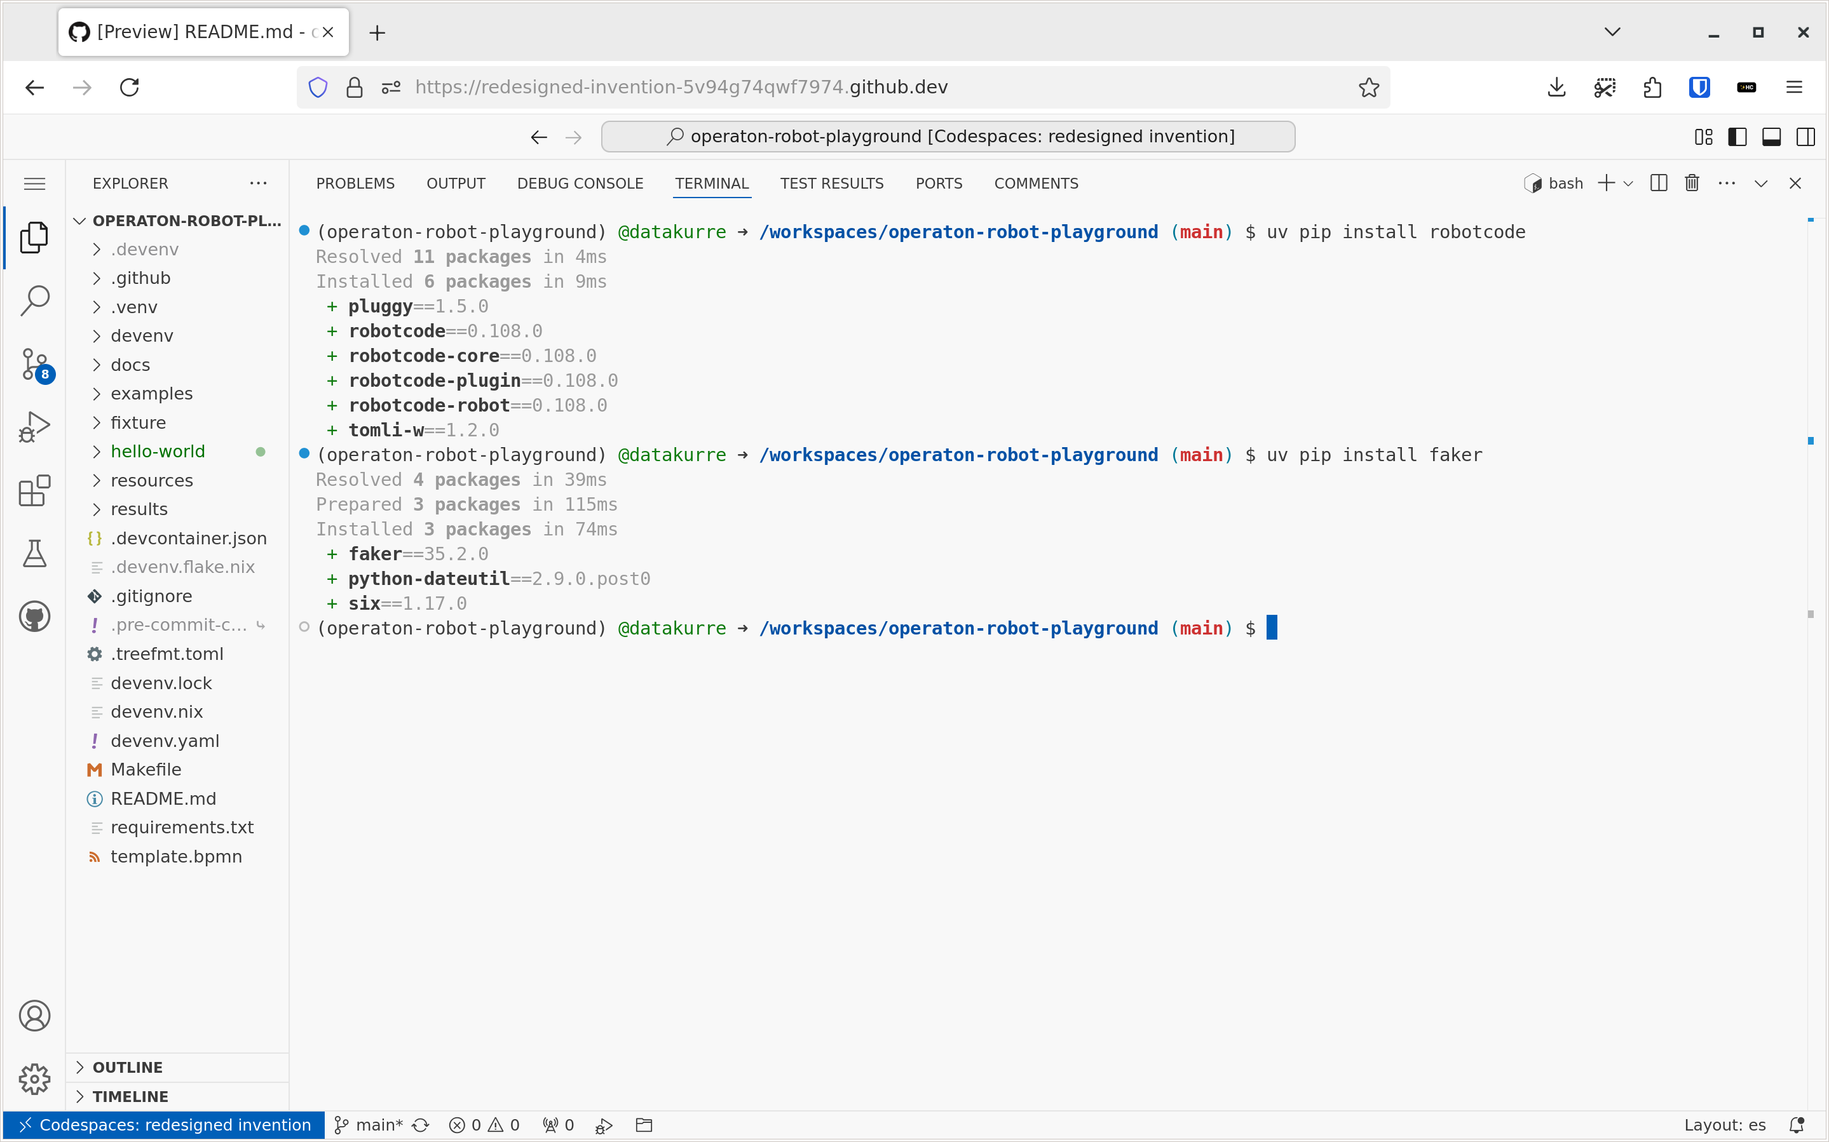Viewport: 1829px width, 1142px height.
Task: Open the Search view icon
Action: tap(35, 300)
